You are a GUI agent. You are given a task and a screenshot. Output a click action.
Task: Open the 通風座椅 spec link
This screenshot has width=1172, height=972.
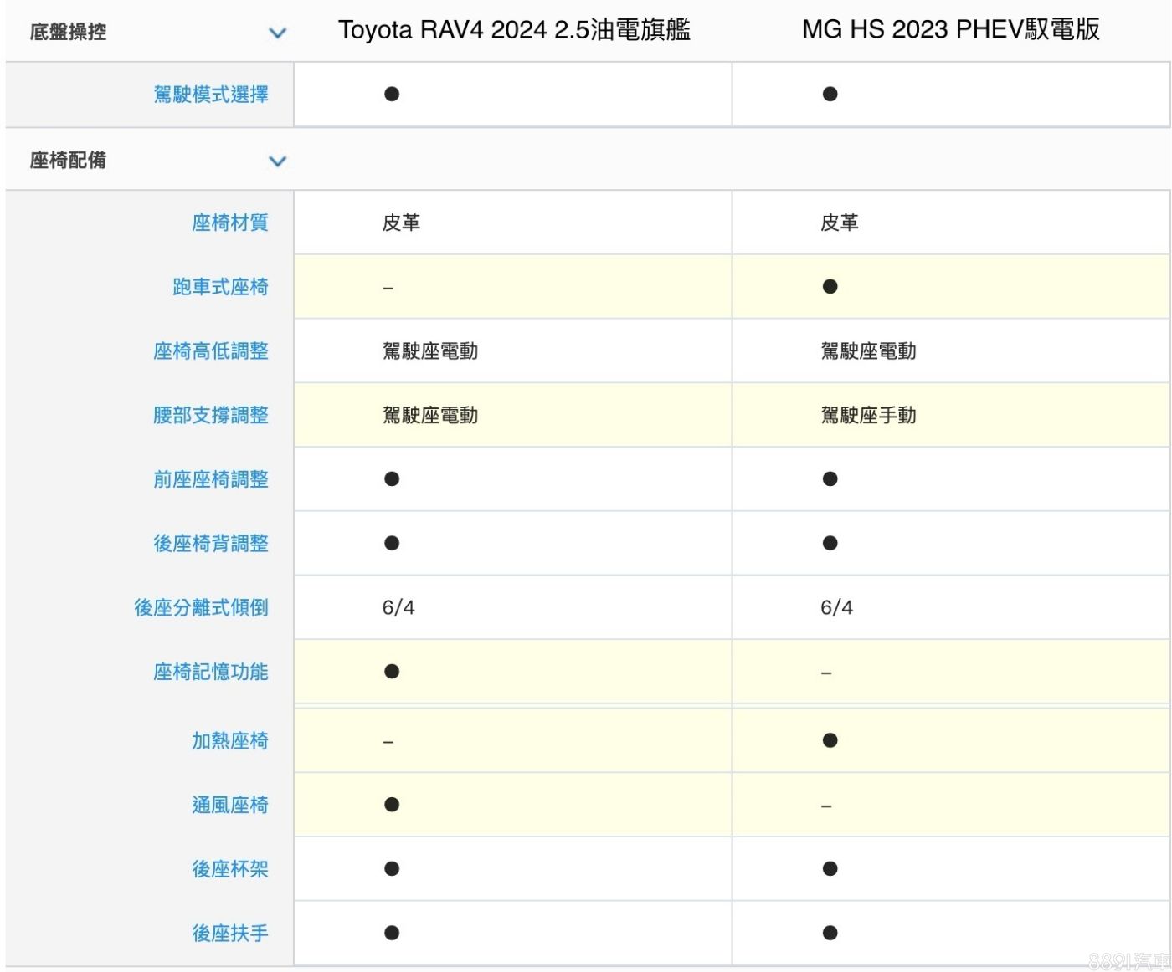tap(230, 805)
